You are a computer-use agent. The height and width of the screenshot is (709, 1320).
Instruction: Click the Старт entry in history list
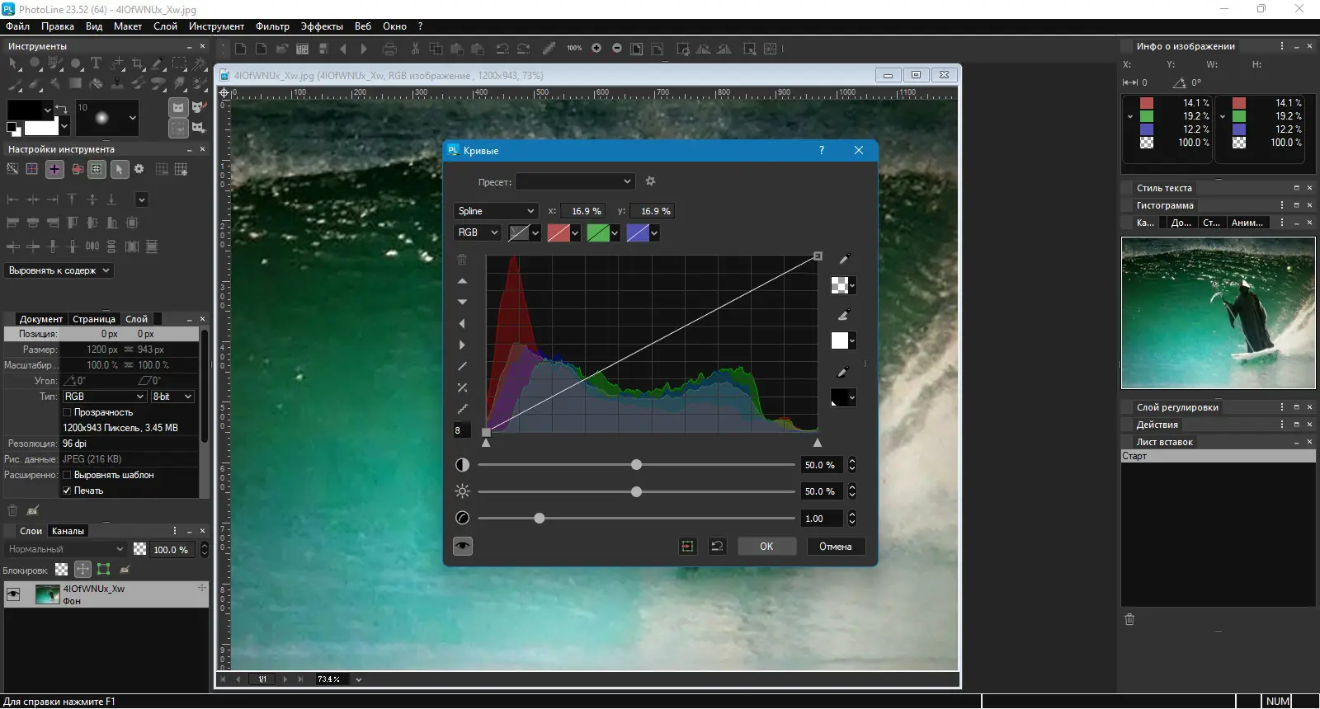click(x=1218, y=456)
